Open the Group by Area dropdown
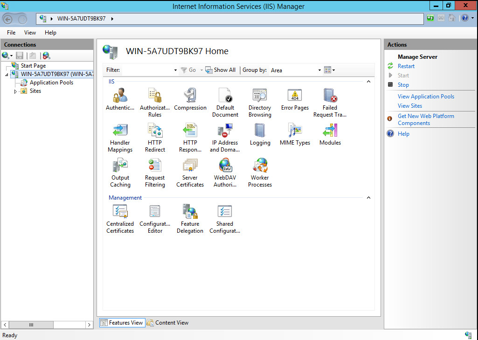 (x=319, y=70)
